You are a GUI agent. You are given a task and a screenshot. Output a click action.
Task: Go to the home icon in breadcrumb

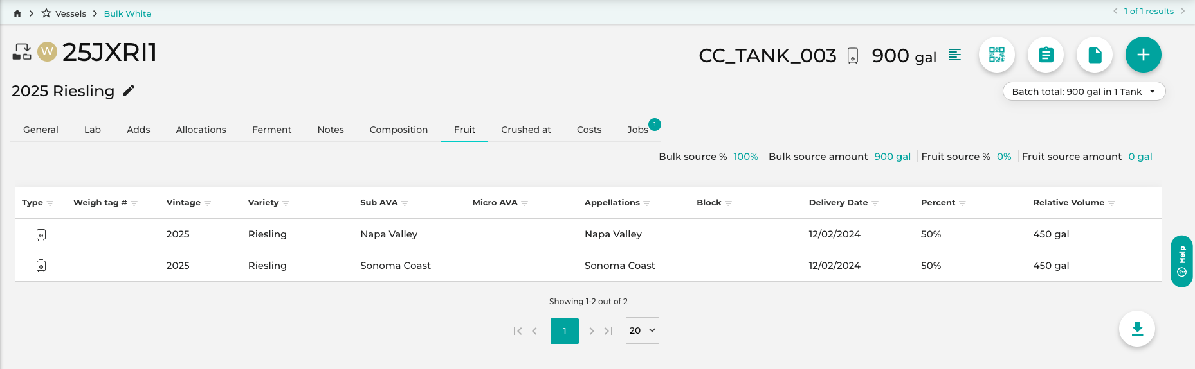(x=17, y=13)
